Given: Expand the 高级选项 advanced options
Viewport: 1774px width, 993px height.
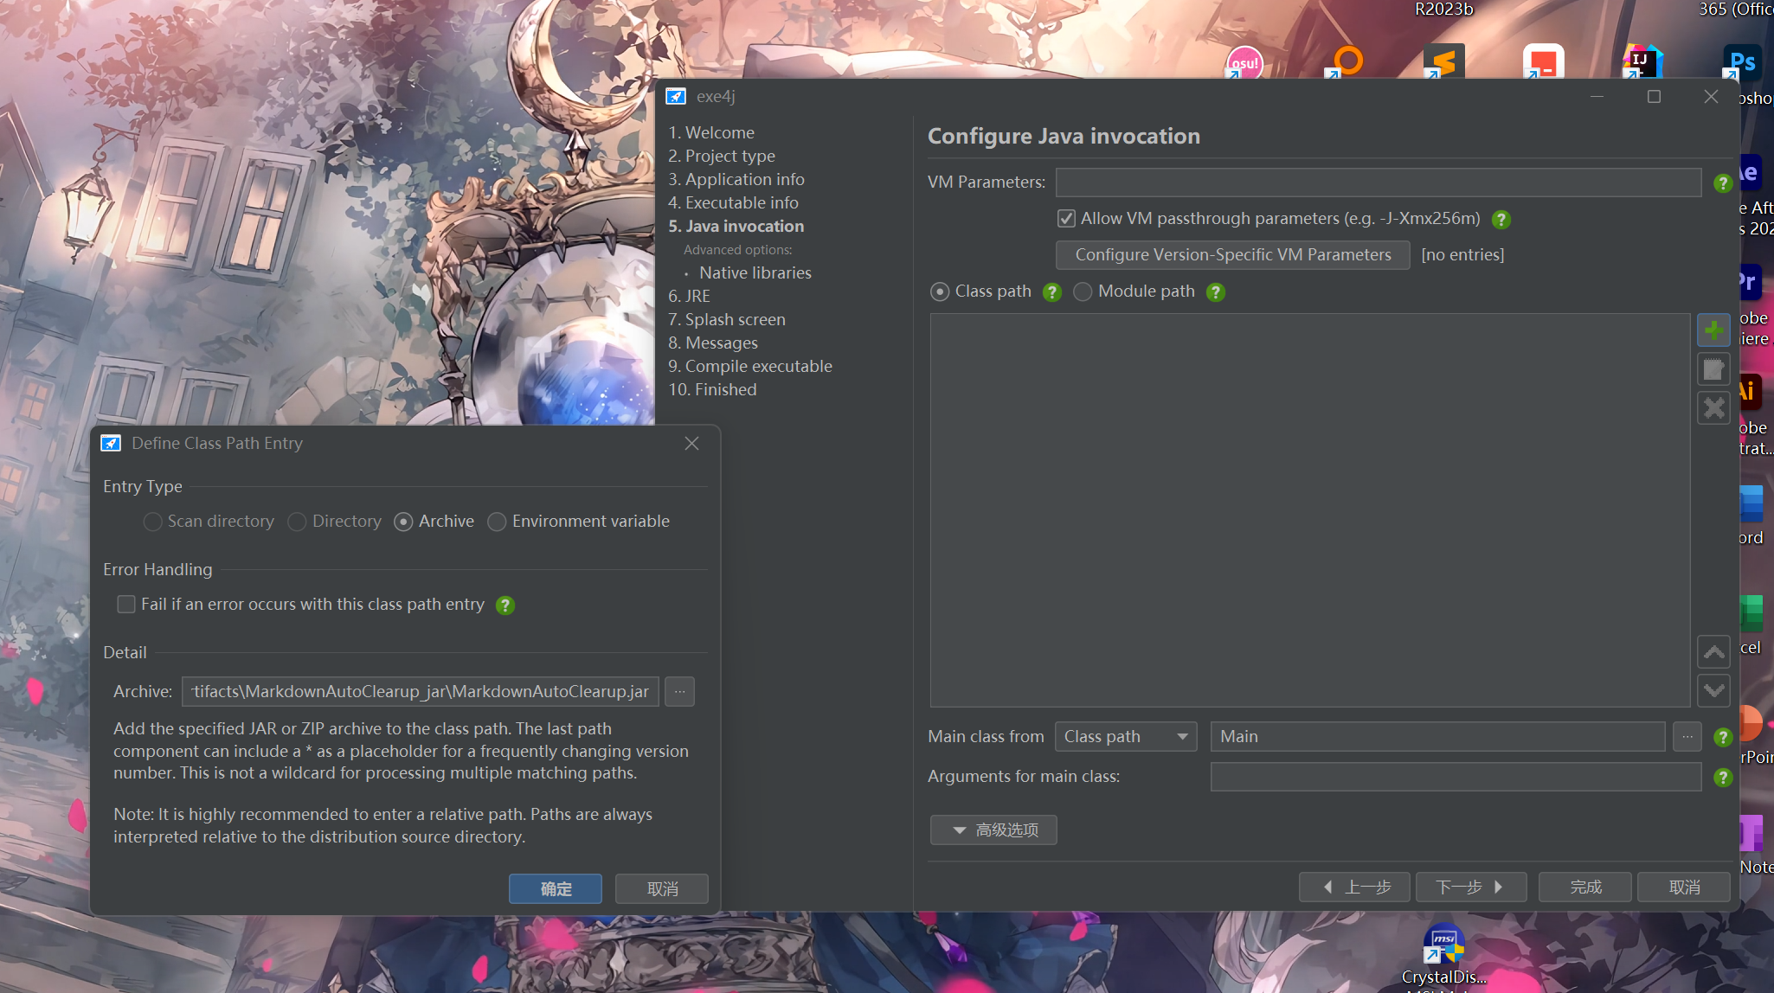Looking at the screenshot, I should click(x=993, y=830).
